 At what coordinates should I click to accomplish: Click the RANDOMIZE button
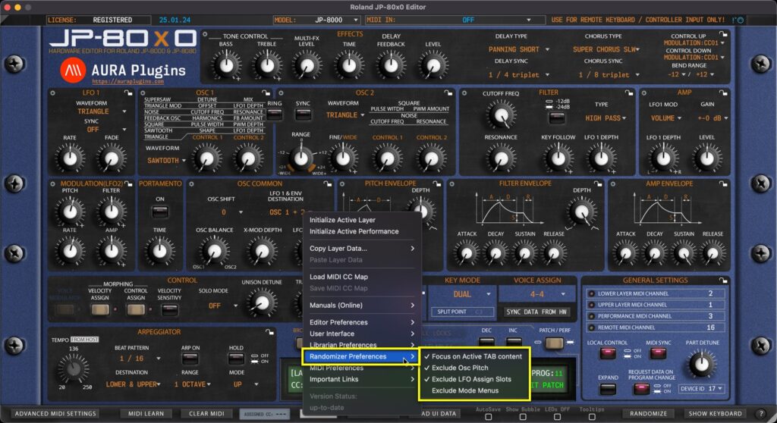tap(648, 414)
